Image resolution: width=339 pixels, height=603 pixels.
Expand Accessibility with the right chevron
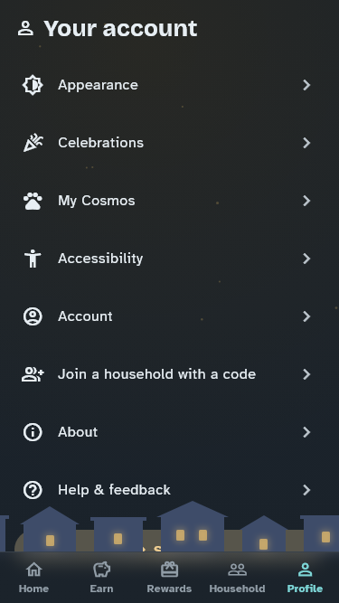[x=306, y=259]
